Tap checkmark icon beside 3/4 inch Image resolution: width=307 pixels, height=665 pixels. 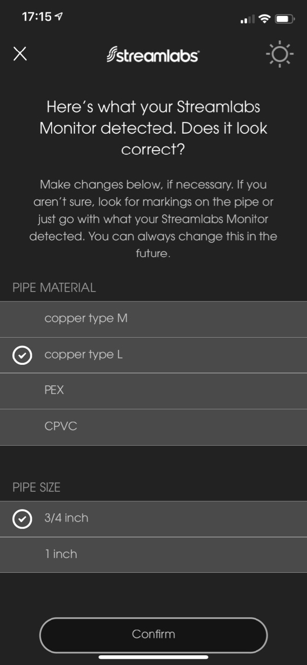22,519
